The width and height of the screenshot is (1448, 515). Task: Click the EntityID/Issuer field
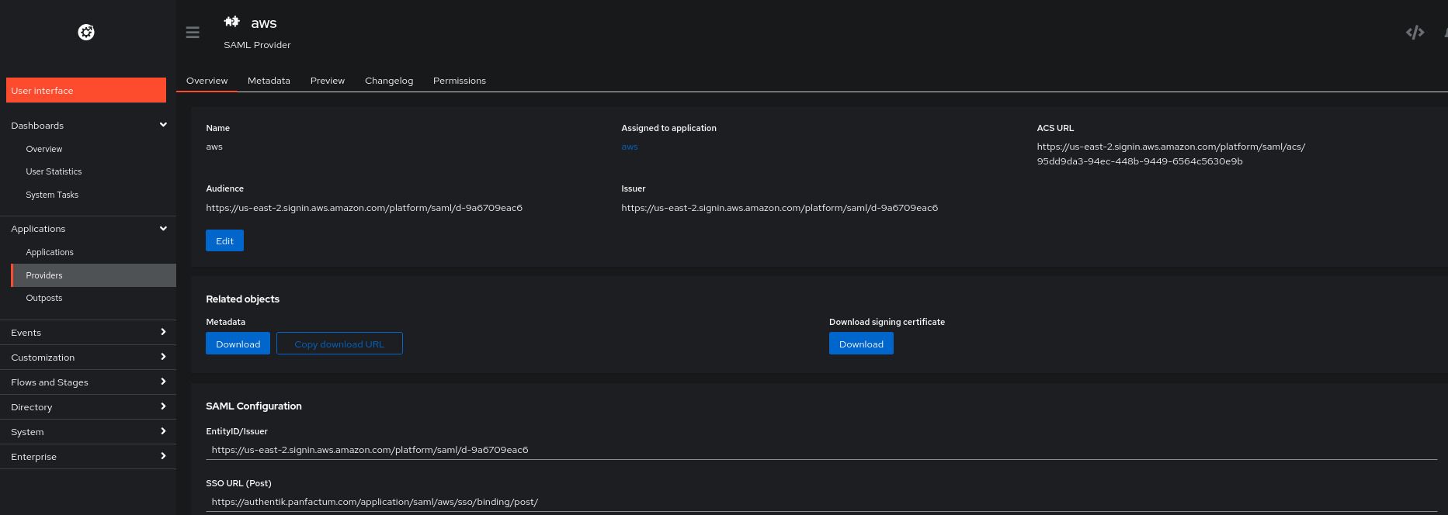point(821,450)
